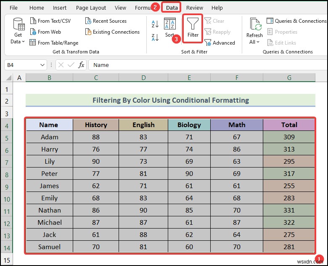Select cell containing Nathan
This screenshot has width=328, height=266.
[x=49, y=210]
